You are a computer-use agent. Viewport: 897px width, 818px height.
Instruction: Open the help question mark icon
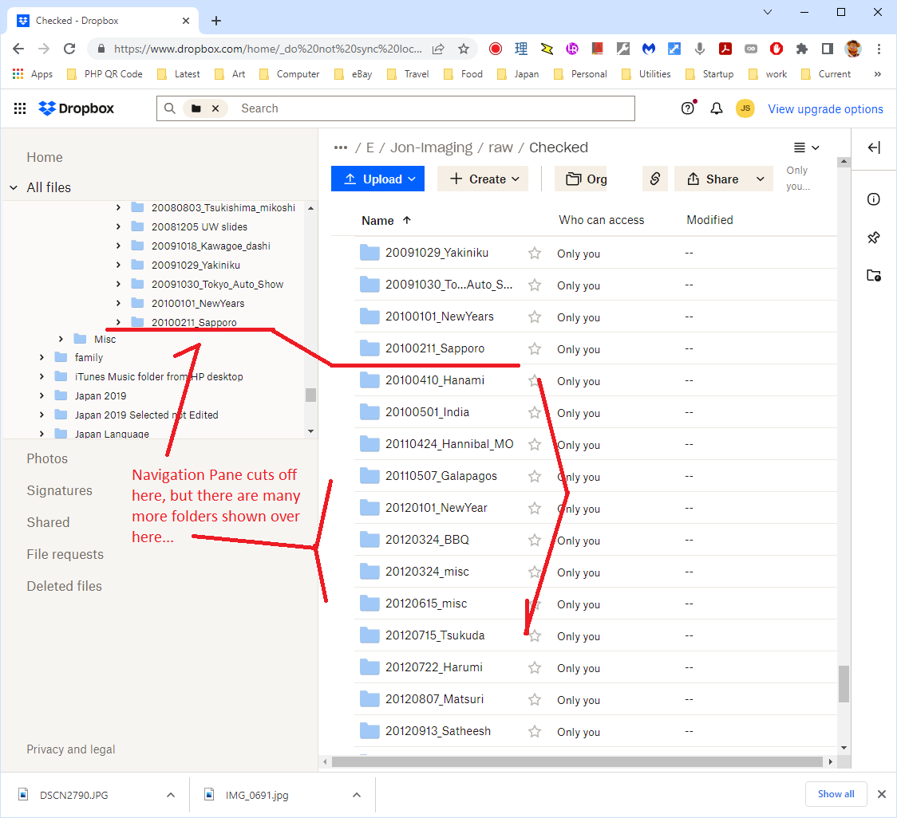[x=688, y=108]
